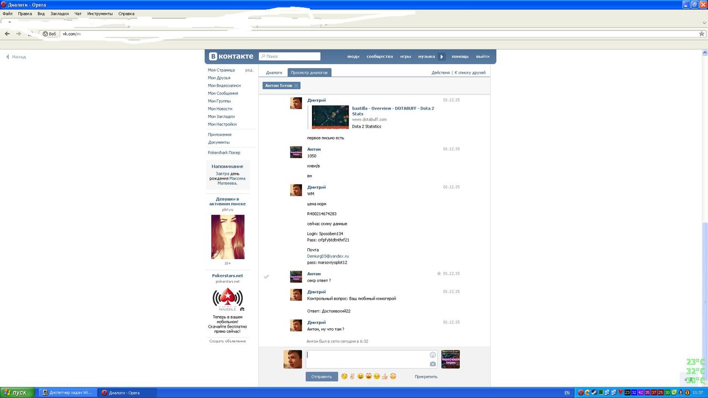This screenshot has height=398, width=708.
Task: Open the smiley emoji picker in message box
Action: point(433,355)
